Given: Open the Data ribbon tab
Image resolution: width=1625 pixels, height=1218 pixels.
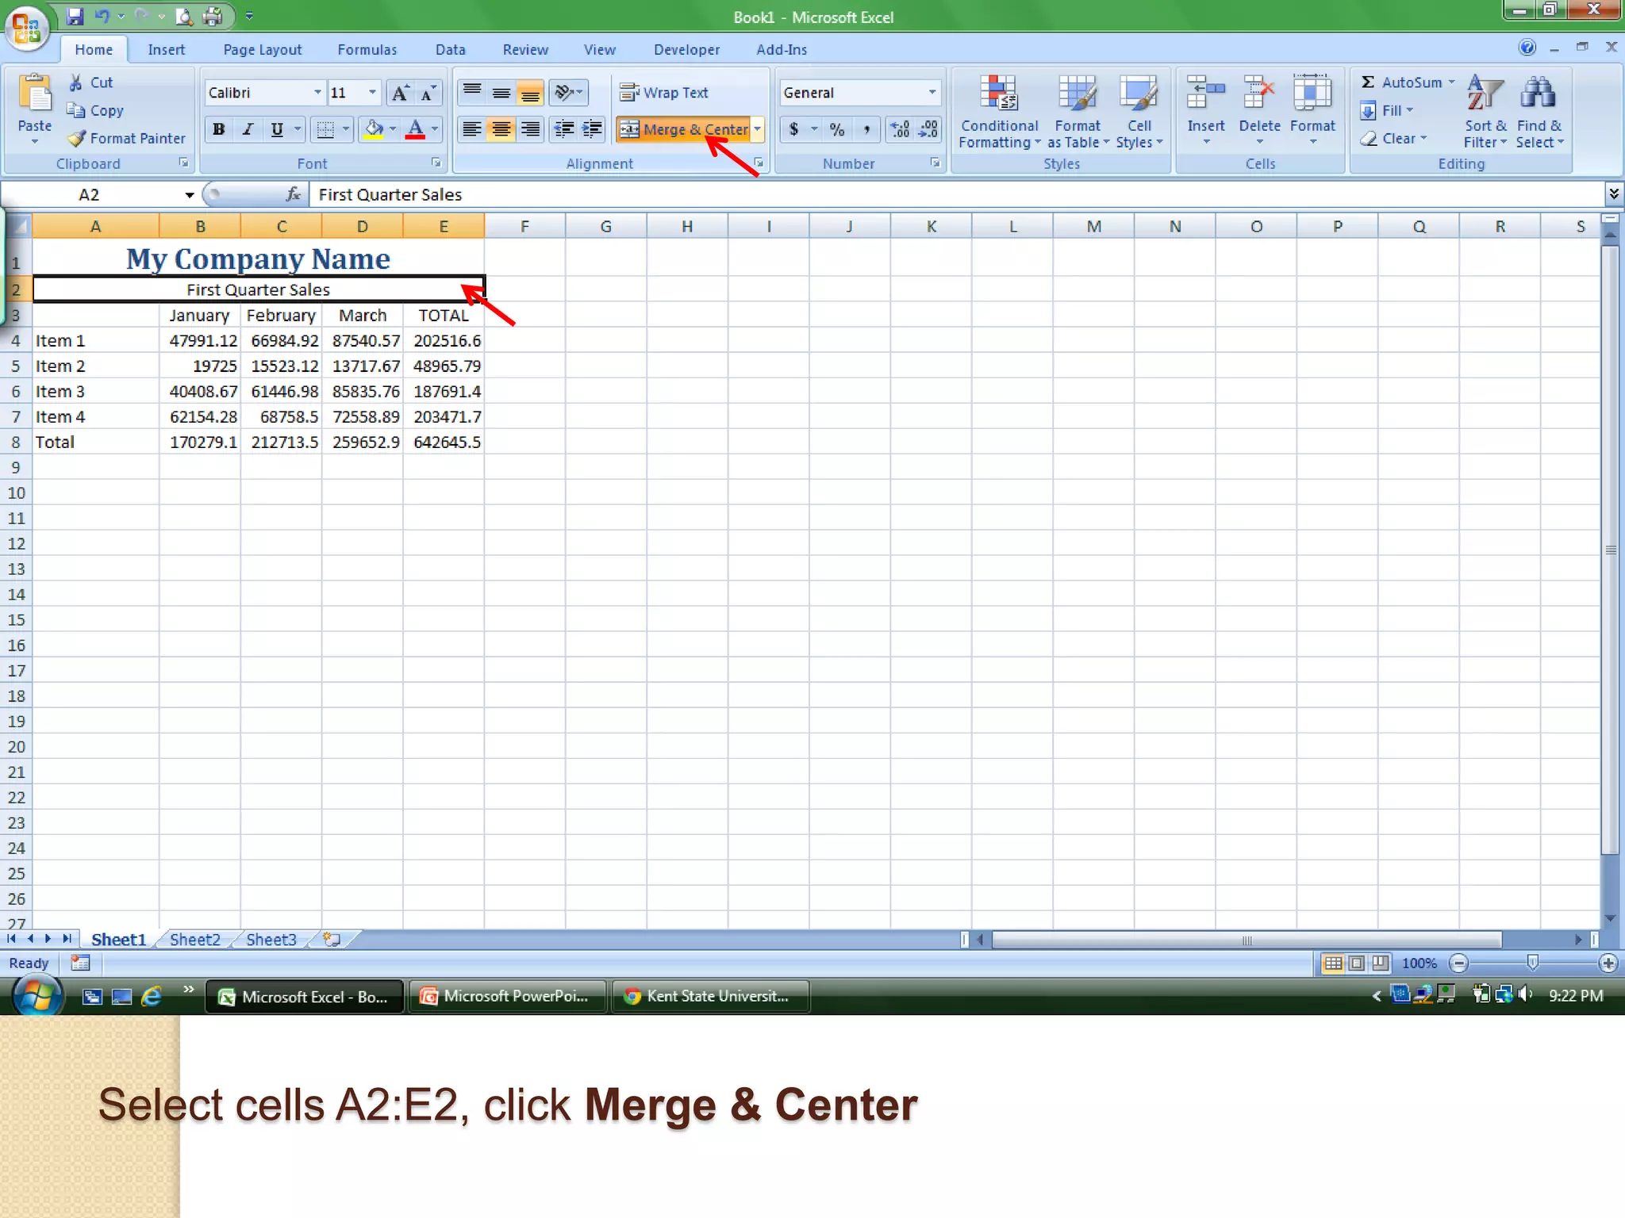Looking at the screenshot, I should tap(450, 49).
